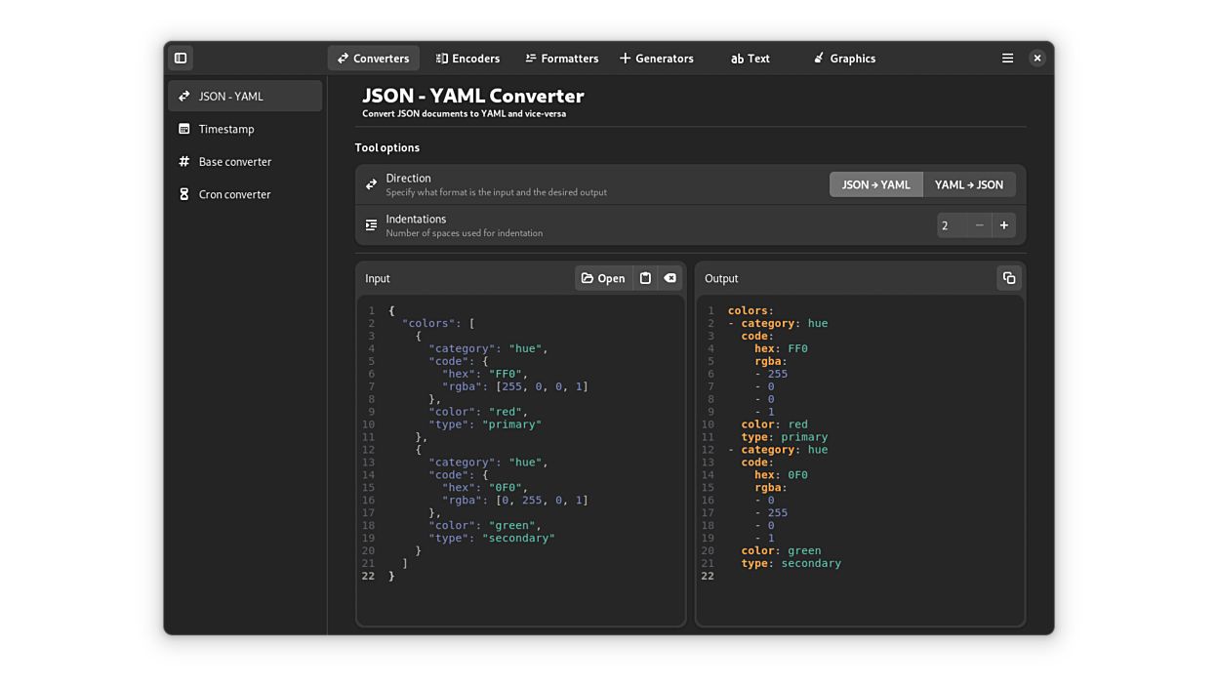This screenshot has width=1218, height=685.
Task: Increase the number of indentation spaces
Action: [x=1003, y=224]
